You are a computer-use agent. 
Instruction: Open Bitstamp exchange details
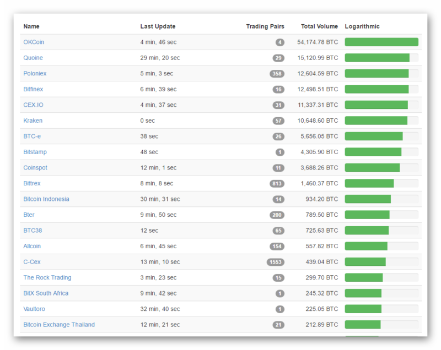(35, 152)
